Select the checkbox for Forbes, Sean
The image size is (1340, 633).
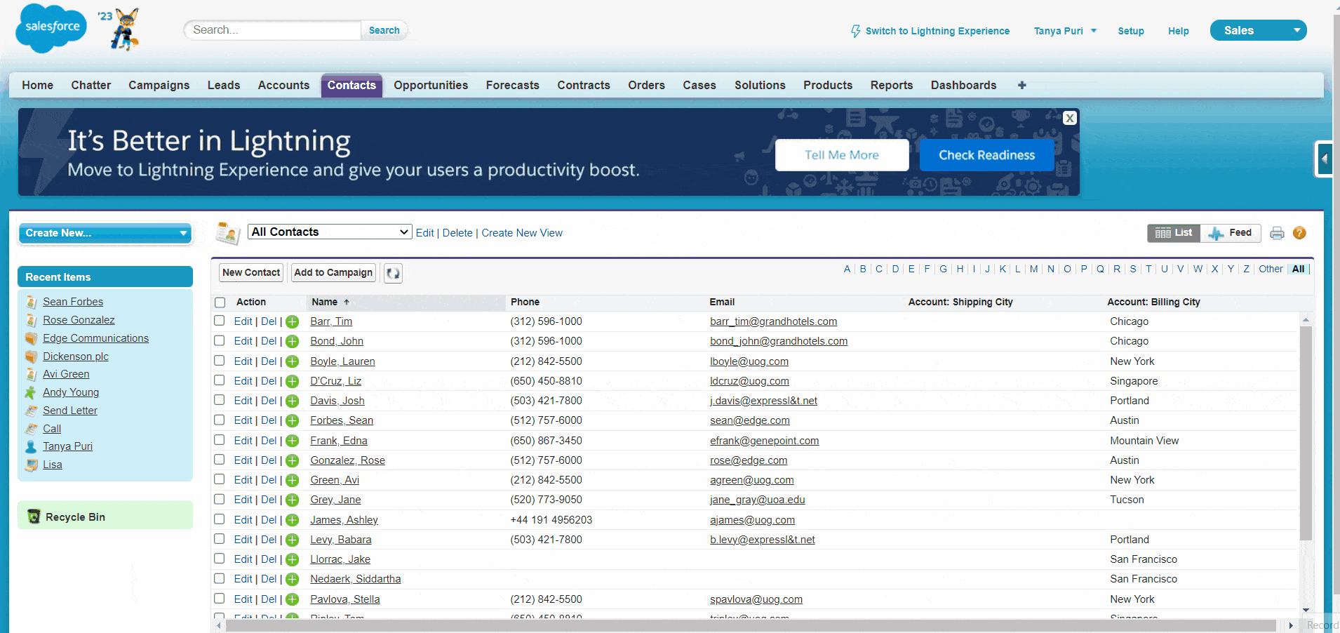coord(219,420)
